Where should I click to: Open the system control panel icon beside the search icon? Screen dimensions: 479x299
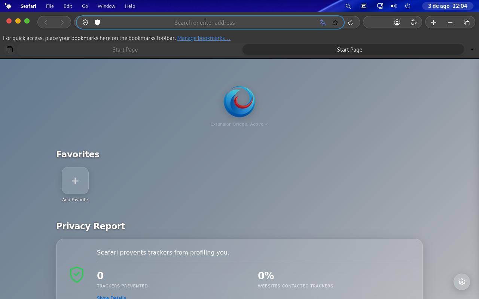pos(364,6)
